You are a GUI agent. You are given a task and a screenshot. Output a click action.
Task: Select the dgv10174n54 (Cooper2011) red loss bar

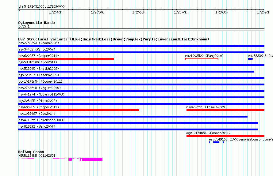coord(225,136)
